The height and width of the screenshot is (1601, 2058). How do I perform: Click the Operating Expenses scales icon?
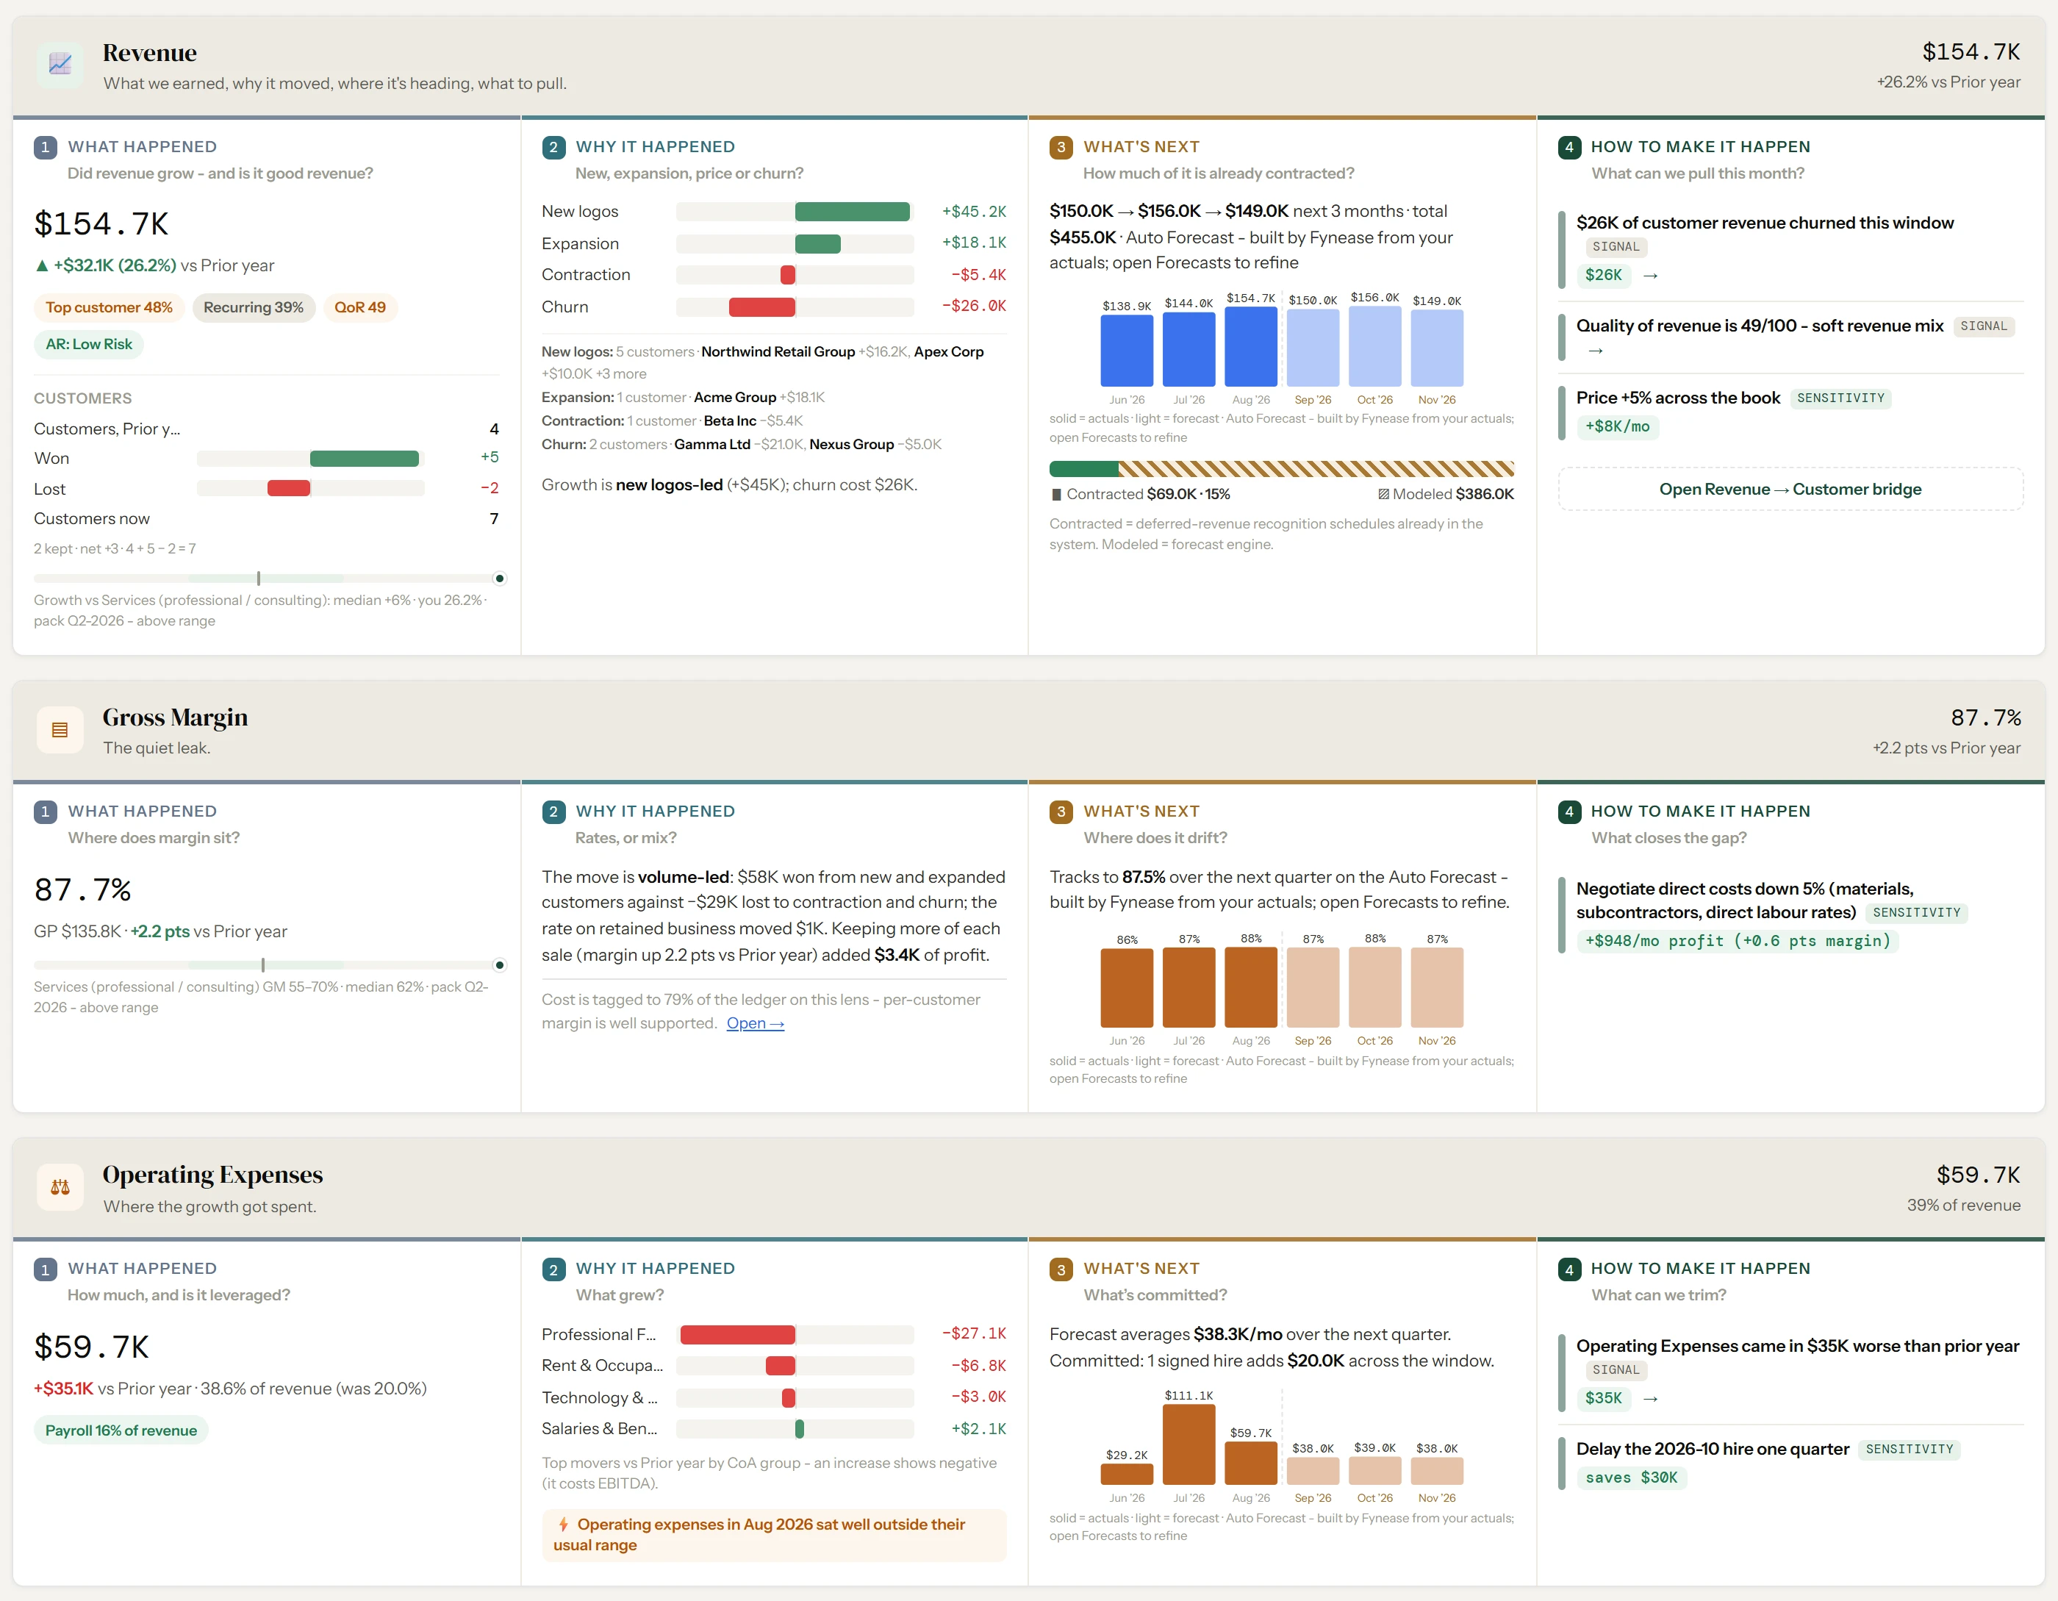tap(60, 1187)
